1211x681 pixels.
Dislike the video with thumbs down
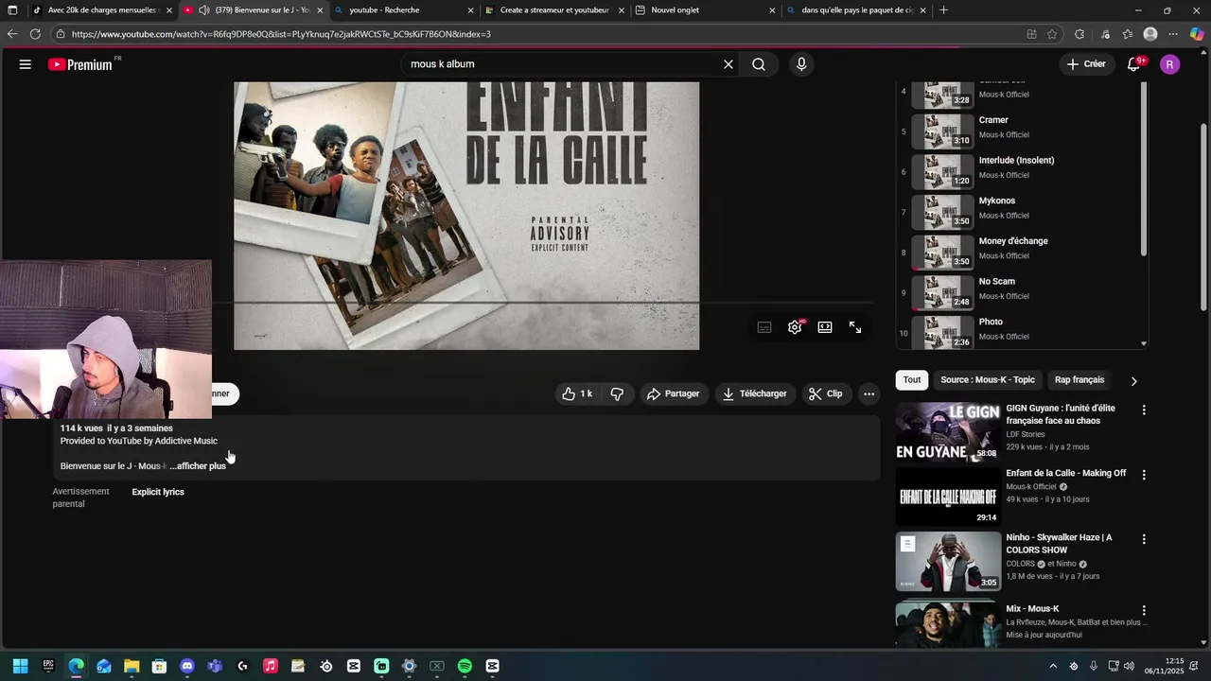pyautogui.click(x=617, y=393)
